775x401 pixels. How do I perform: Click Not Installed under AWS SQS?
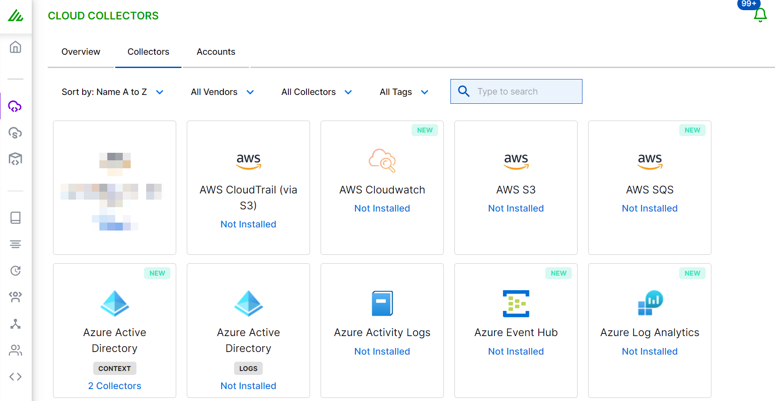click(x=650, y=208)
